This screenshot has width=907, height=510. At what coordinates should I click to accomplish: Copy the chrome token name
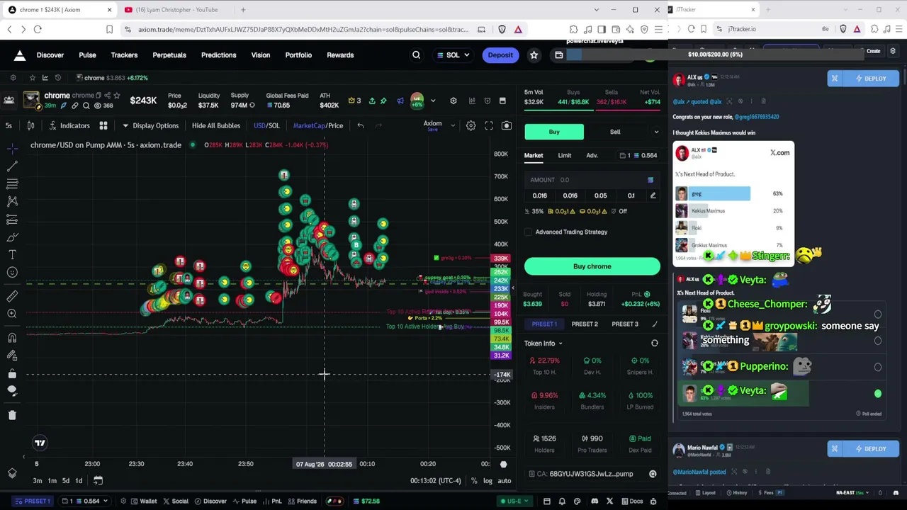[x=98, y=96]
